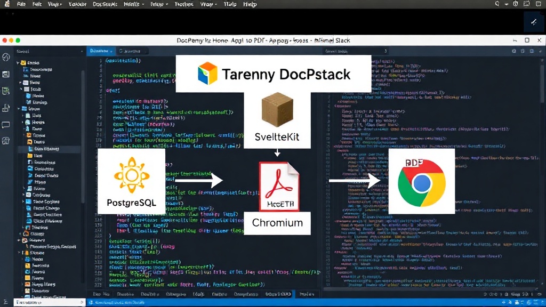Screen dimensions: 546x307
Task: Open the green database icon in activity bar
Action: click(6, 91)
